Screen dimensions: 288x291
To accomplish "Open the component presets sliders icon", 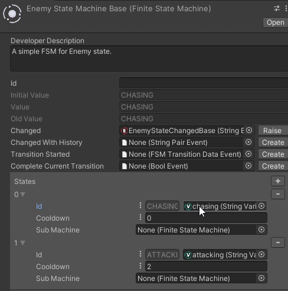I will [x=277, y=8].
